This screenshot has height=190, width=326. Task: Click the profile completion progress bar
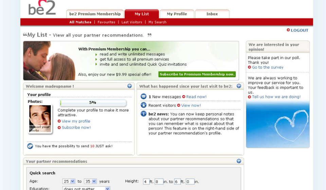93,103
